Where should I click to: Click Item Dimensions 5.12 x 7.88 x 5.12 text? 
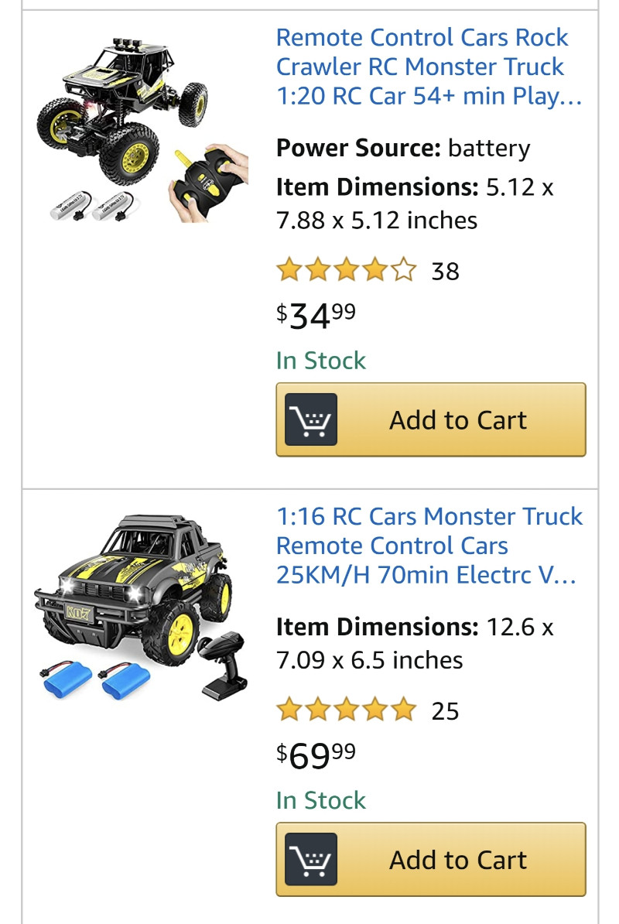click(416, 204)
